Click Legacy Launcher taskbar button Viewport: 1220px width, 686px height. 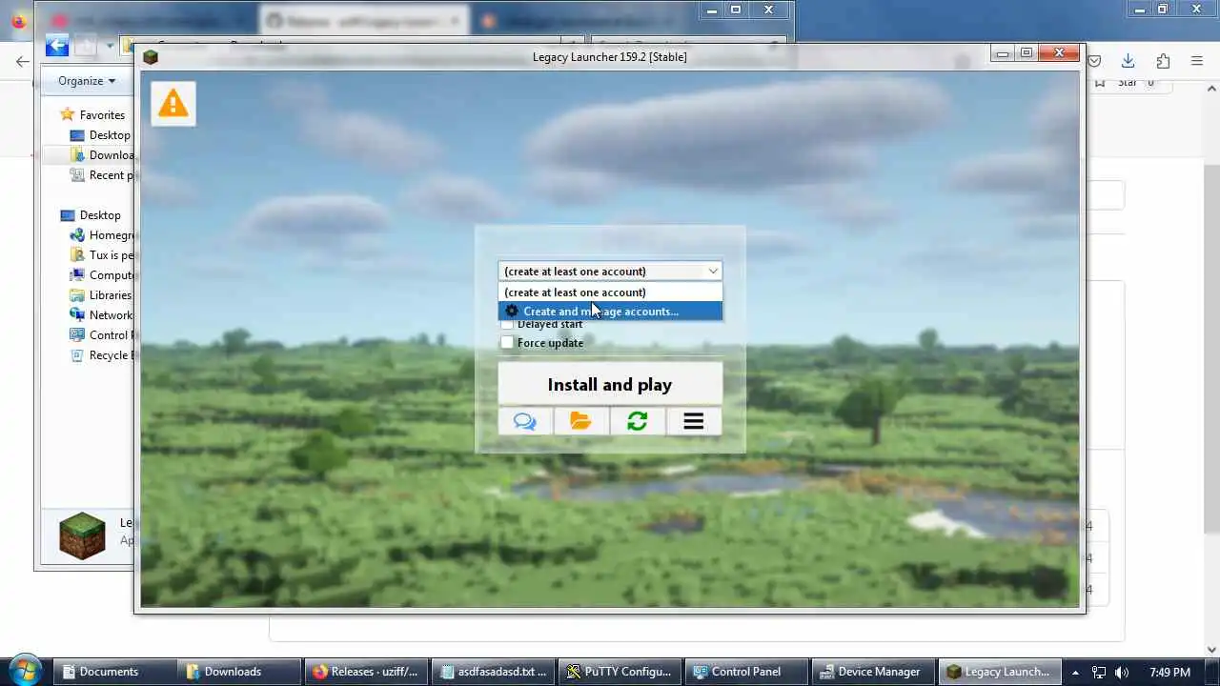[998, 672]
